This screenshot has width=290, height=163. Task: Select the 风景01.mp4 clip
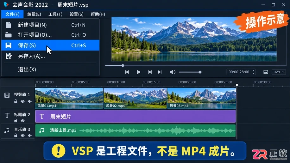pyautogui.click(x=69, y=98)
